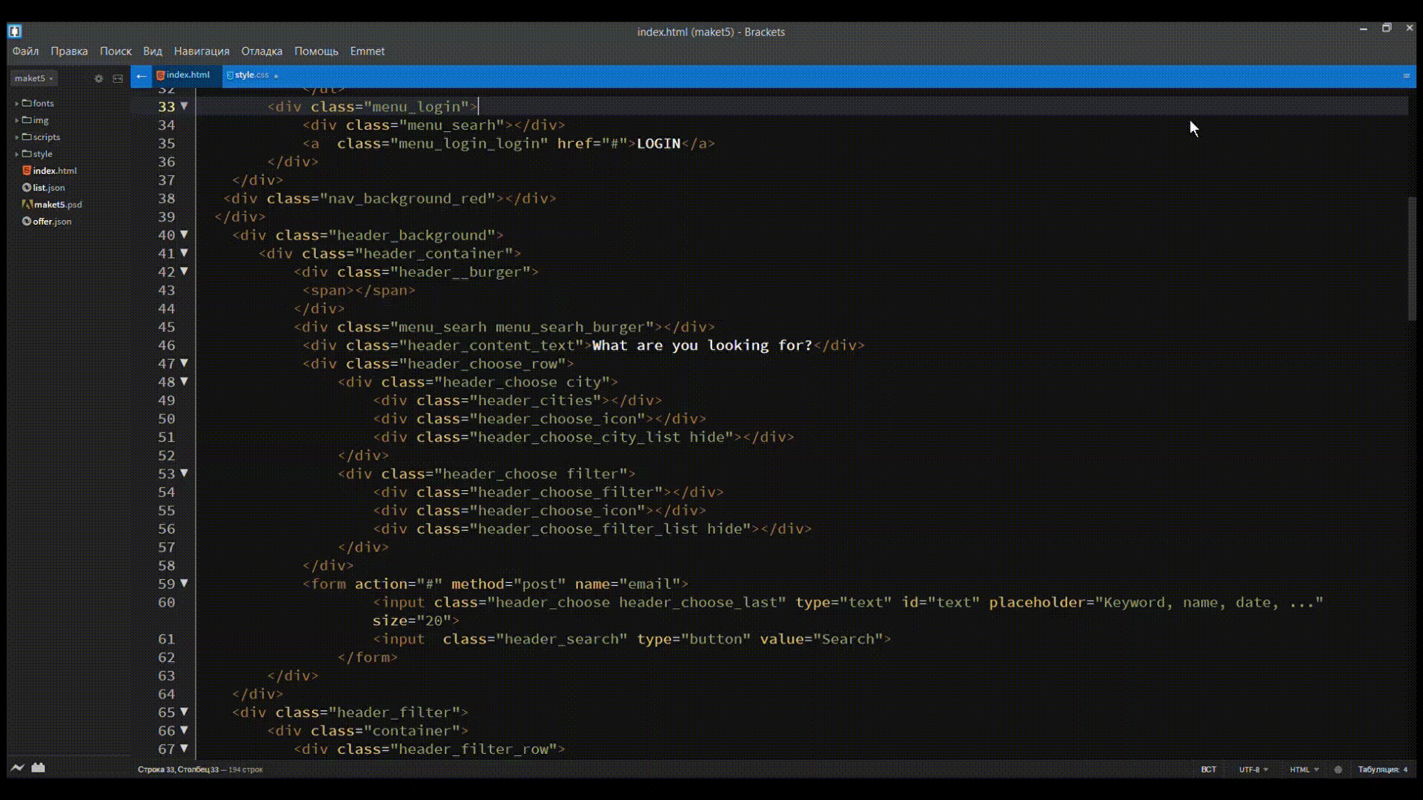Open maket5.psd in the file tree

click(58, 204)
